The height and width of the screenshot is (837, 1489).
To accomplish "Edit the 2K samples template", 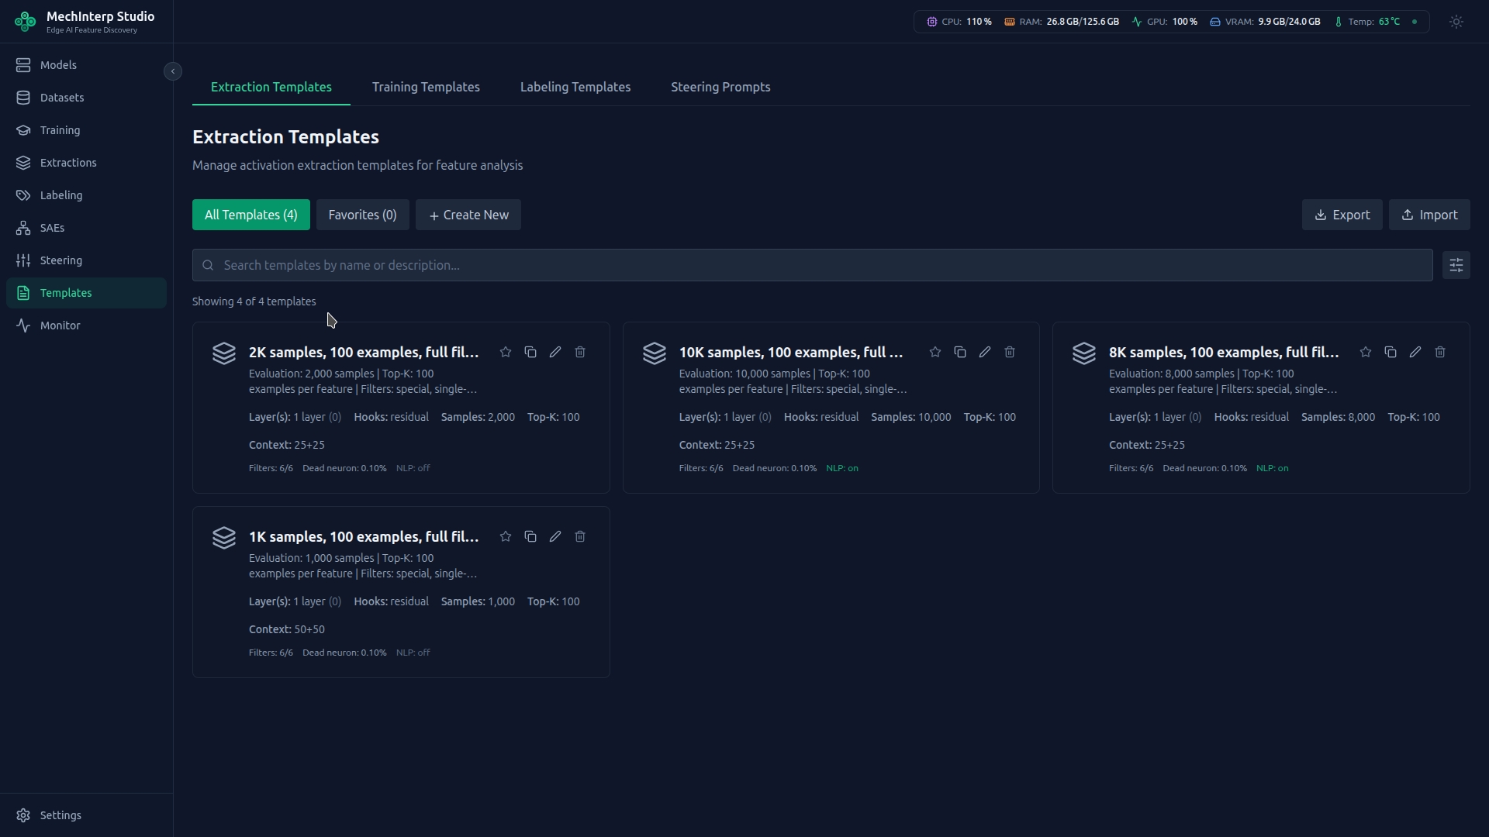I will click(x=555, y=352).
